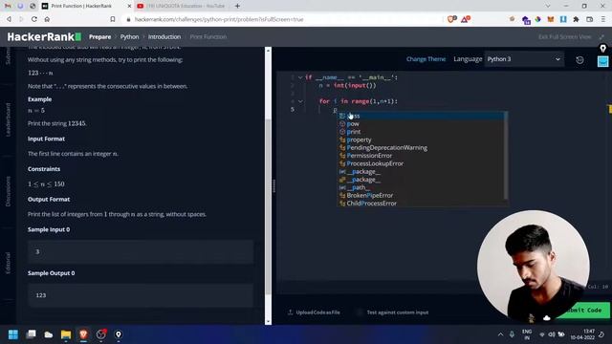612x344 pixels.
Task: Click the problem panel vertical scrollbar
Action: click(268, 206)
